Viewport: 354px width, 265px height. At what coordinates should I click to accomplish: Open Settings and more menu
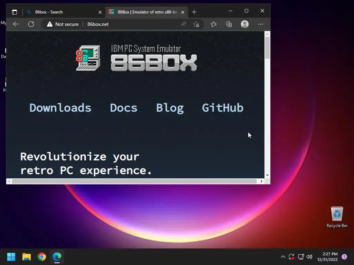point(261,24)
